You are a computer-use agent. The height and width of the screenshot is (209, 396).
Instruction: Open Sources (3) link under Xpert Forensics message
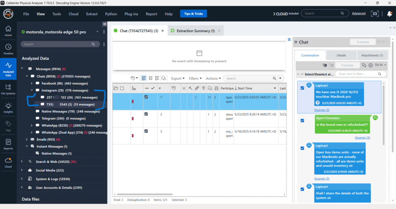pyautogui.click(x=362, y=138)
